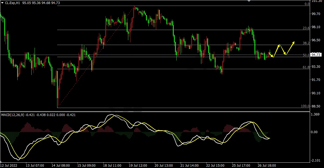Click the 26 Jul 18:00 time label
This screenshot has height=168, width=324.
click(267, 165)
